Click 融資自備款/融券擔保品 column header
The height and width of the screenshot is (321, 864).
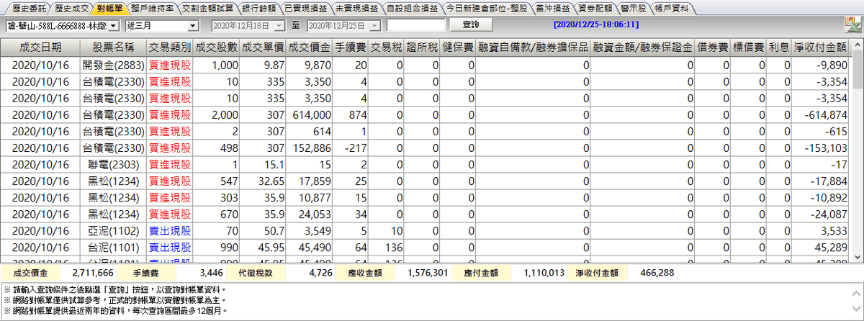pyautogui.click(x=533, y=47)
